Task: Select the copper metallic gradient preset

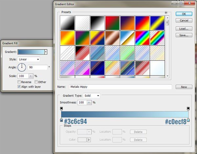Action: click(x=112, y=38)
